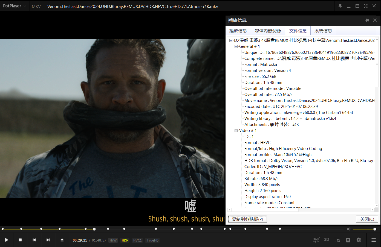Maximize the PotPlayer window

(x=357, y=6)
